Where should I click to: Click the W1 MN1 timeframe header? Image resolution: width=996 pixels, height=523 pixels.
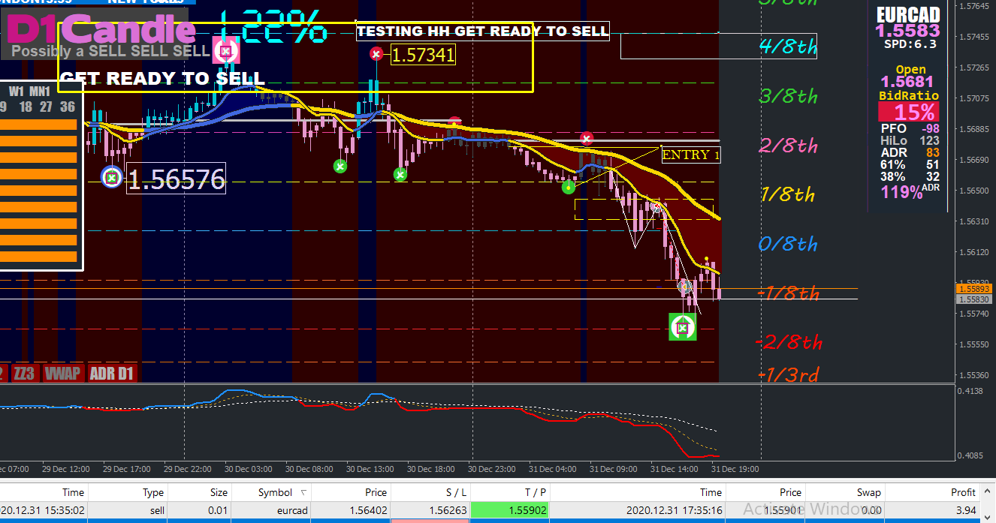pyautogui.click(x=30, y=91)
